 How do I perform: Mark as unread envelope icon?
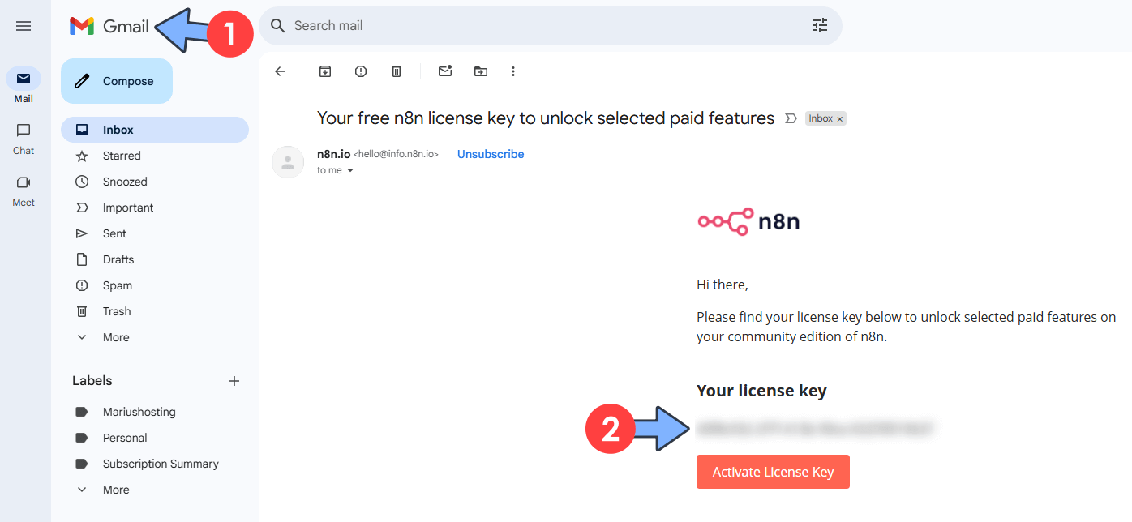445,71
